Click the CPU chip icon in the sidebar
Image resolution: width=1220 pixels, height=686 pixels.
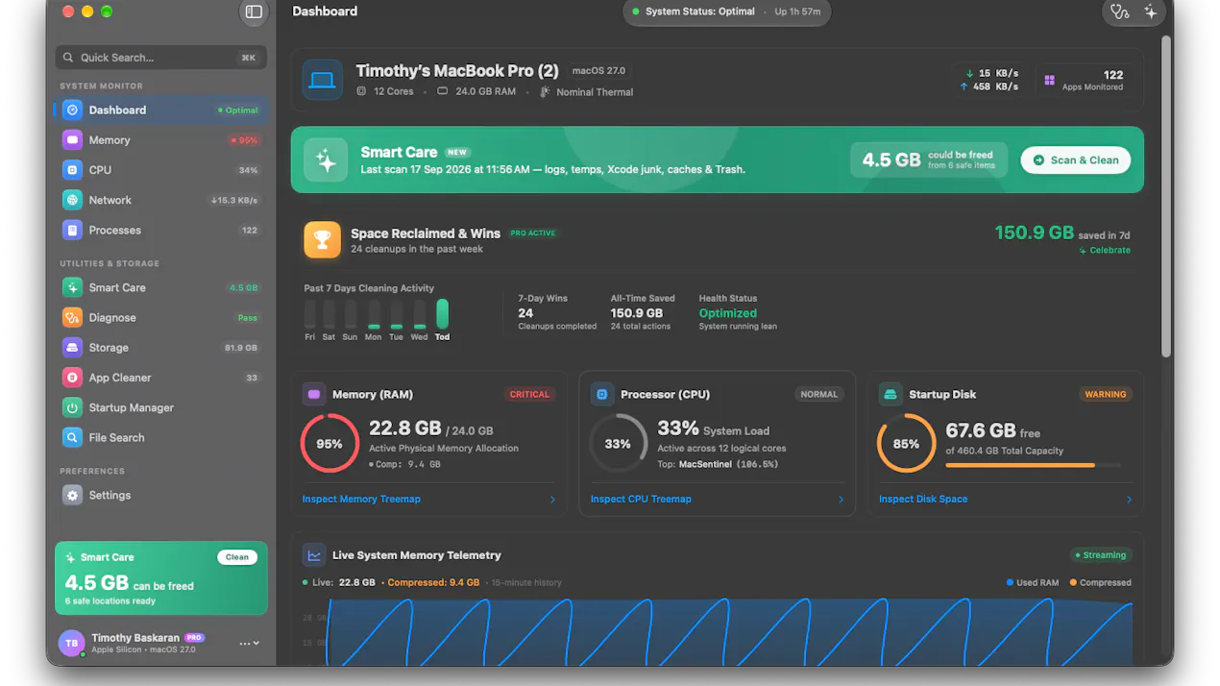coord(72,170)
